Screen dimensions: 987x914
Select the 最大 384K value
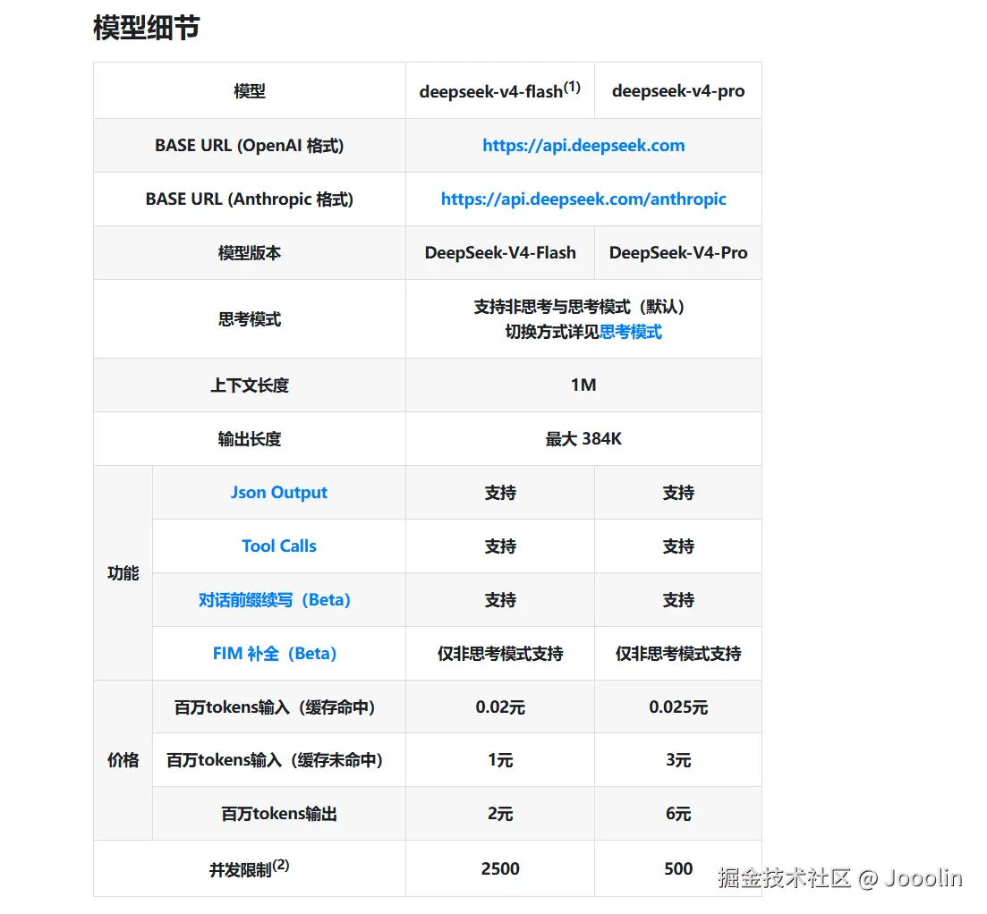pyautogui.click(x=583, y=439)
